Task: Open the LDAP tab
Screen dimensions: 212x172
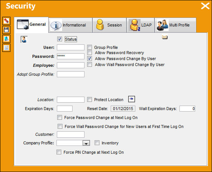Action: (x=140, y=25)
